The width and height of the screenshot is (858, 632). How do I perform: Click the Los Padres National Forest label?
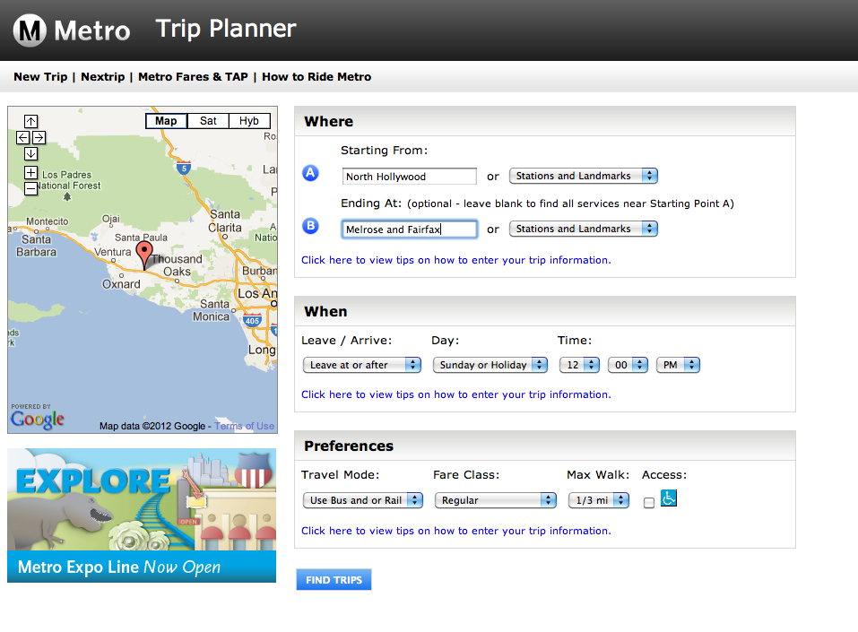coord(68,180)
